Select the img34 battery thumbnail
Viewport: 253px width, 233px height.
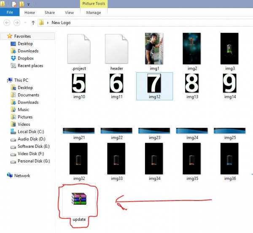point(154,159)
